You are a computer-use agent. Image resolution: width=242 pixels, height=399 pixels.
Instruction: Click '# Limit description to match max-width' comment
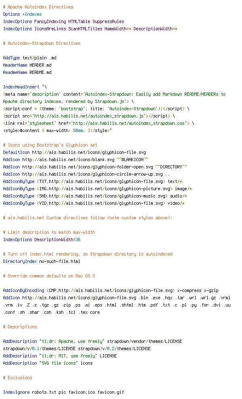coord(49,232)
